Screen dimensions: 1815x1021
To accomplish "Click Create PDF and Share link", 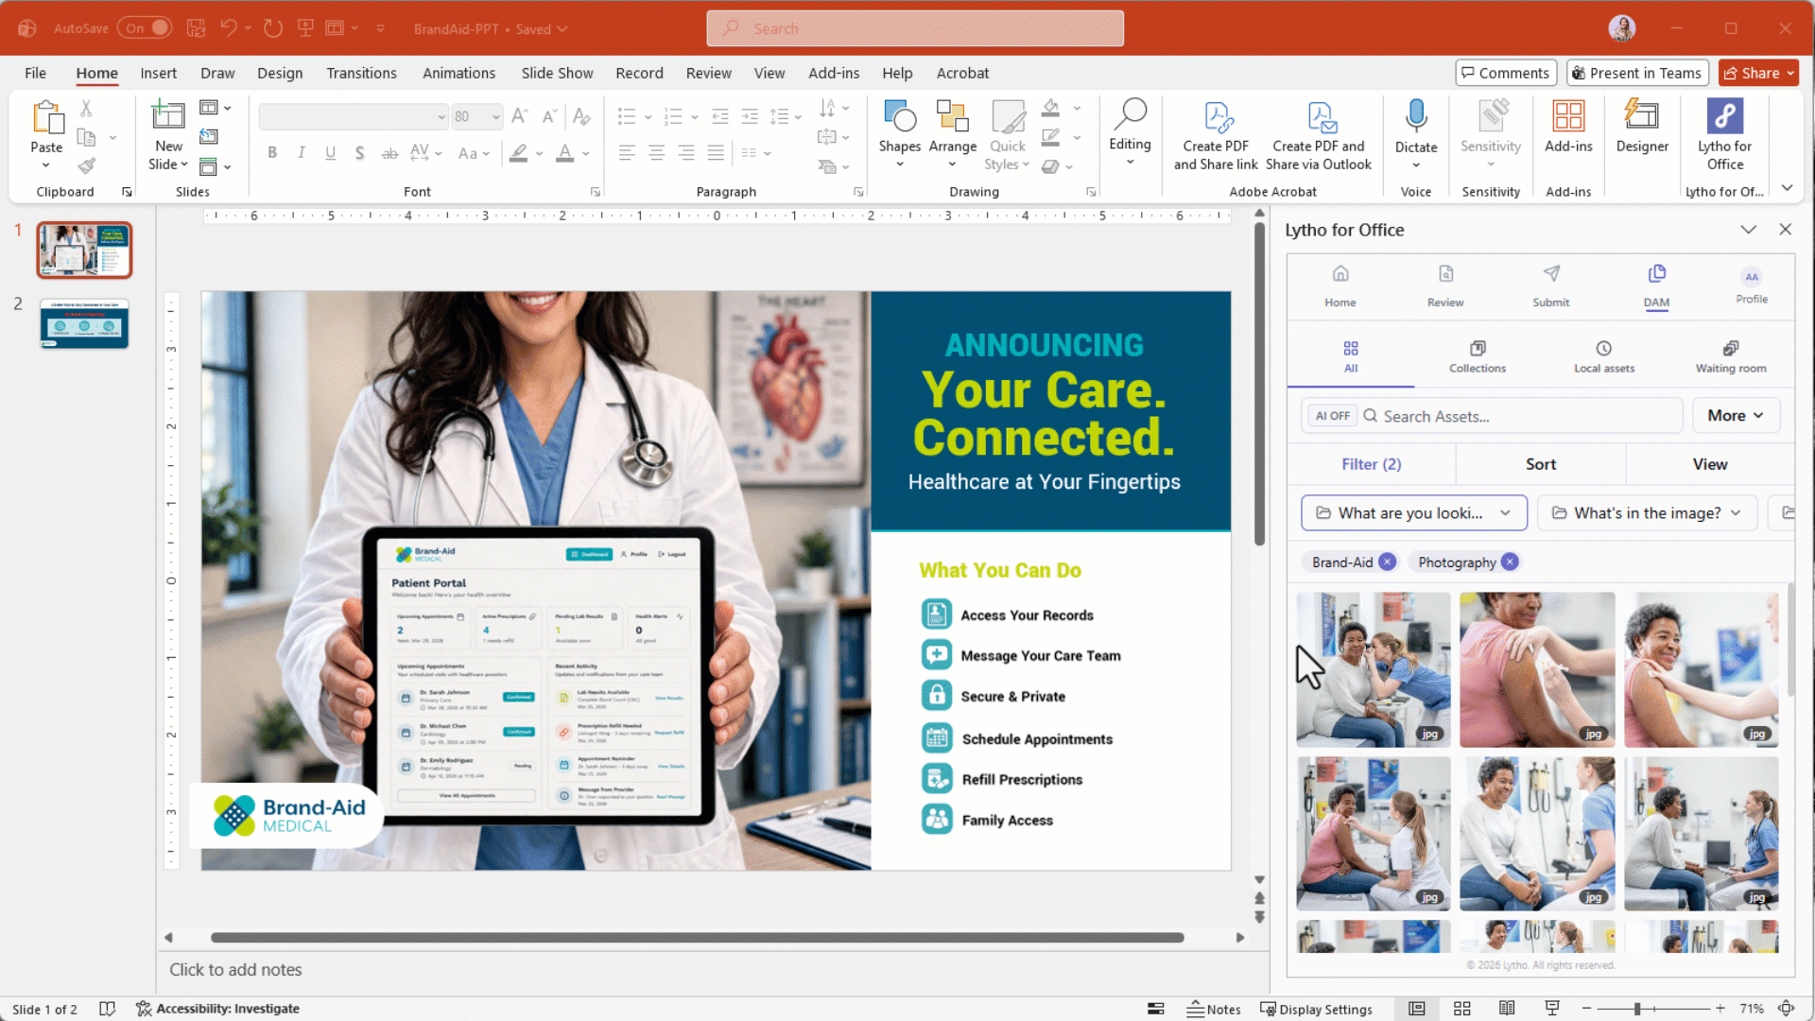I will pyautogui.click(x=1216, y=135).
